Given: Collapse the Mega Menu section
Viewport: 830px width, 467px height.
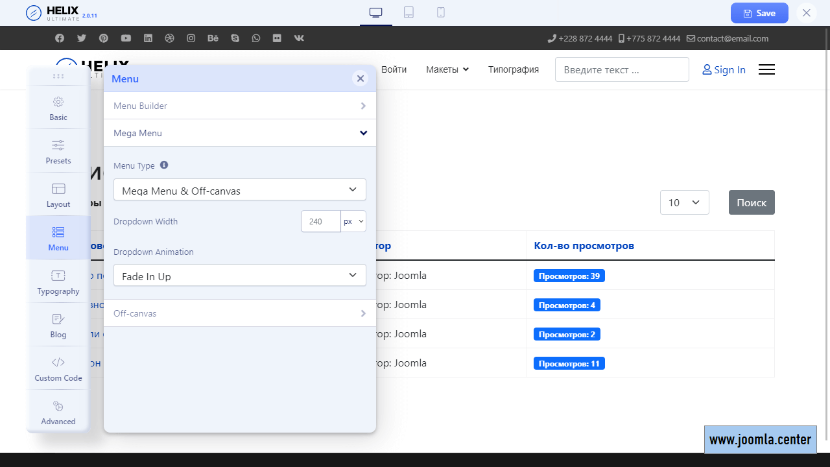Looking at the screenshot, I should [x=240, y=133].
